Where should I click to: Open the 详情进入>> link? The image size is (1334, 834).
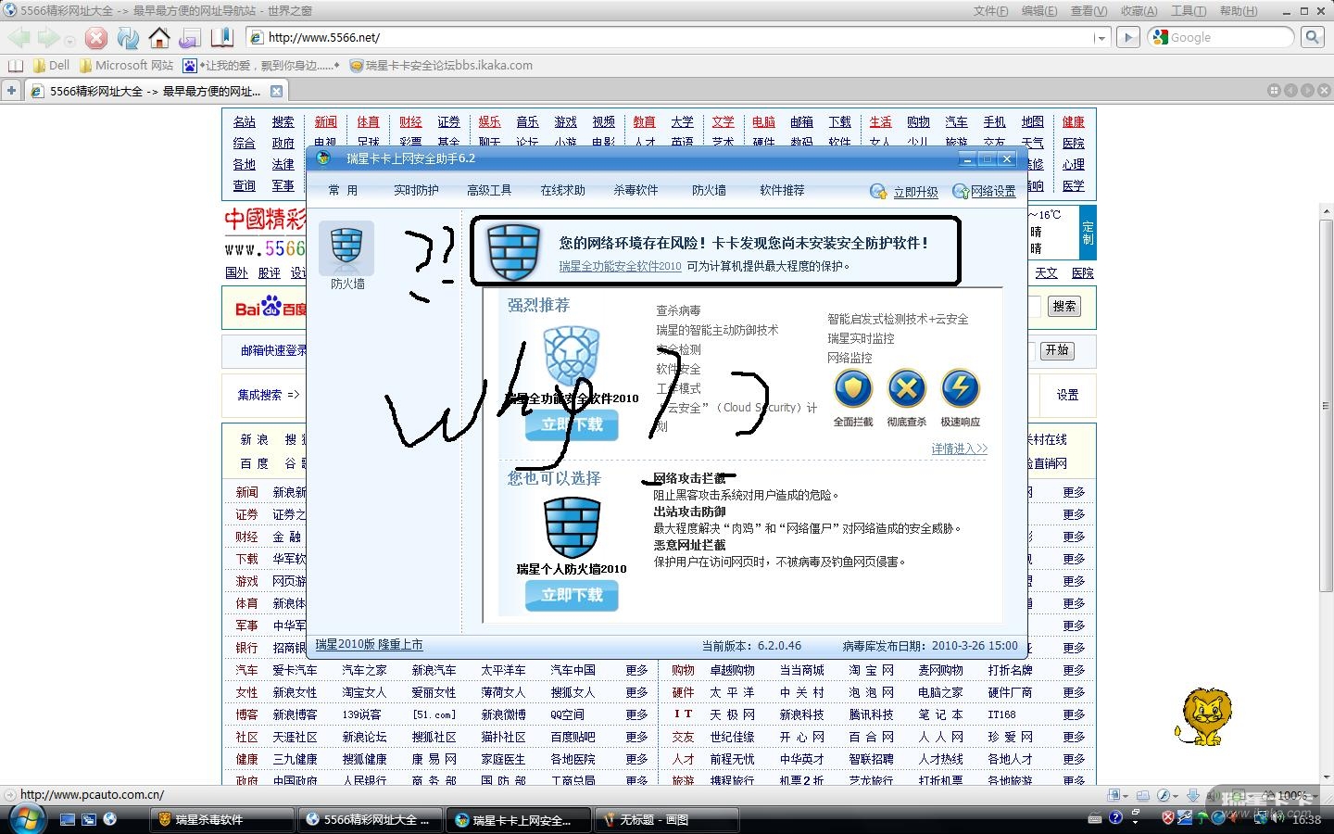pos(960,449)
